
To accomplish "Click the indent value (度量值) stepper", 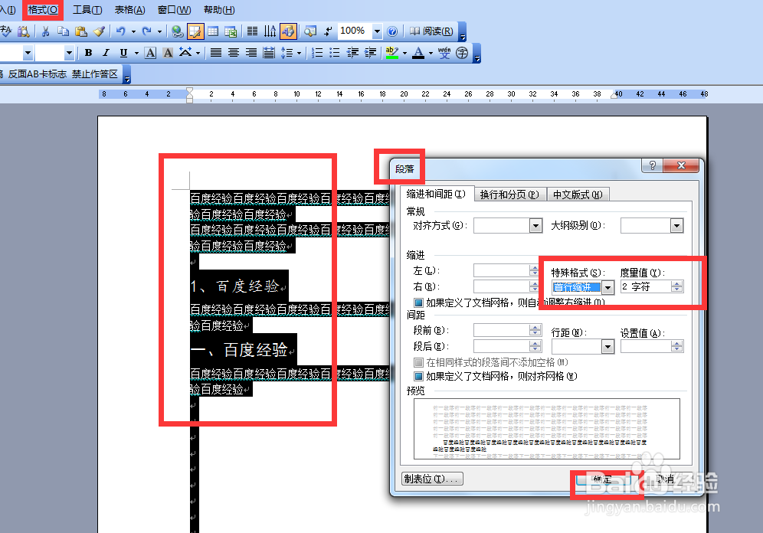I will click(x=677, y=287).
